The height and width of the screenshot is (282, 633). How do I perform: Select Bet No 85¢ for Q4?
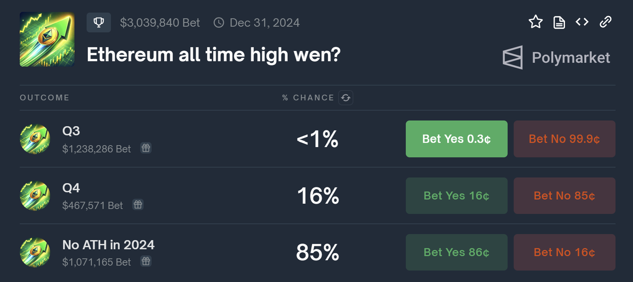[x=564, y=195]
